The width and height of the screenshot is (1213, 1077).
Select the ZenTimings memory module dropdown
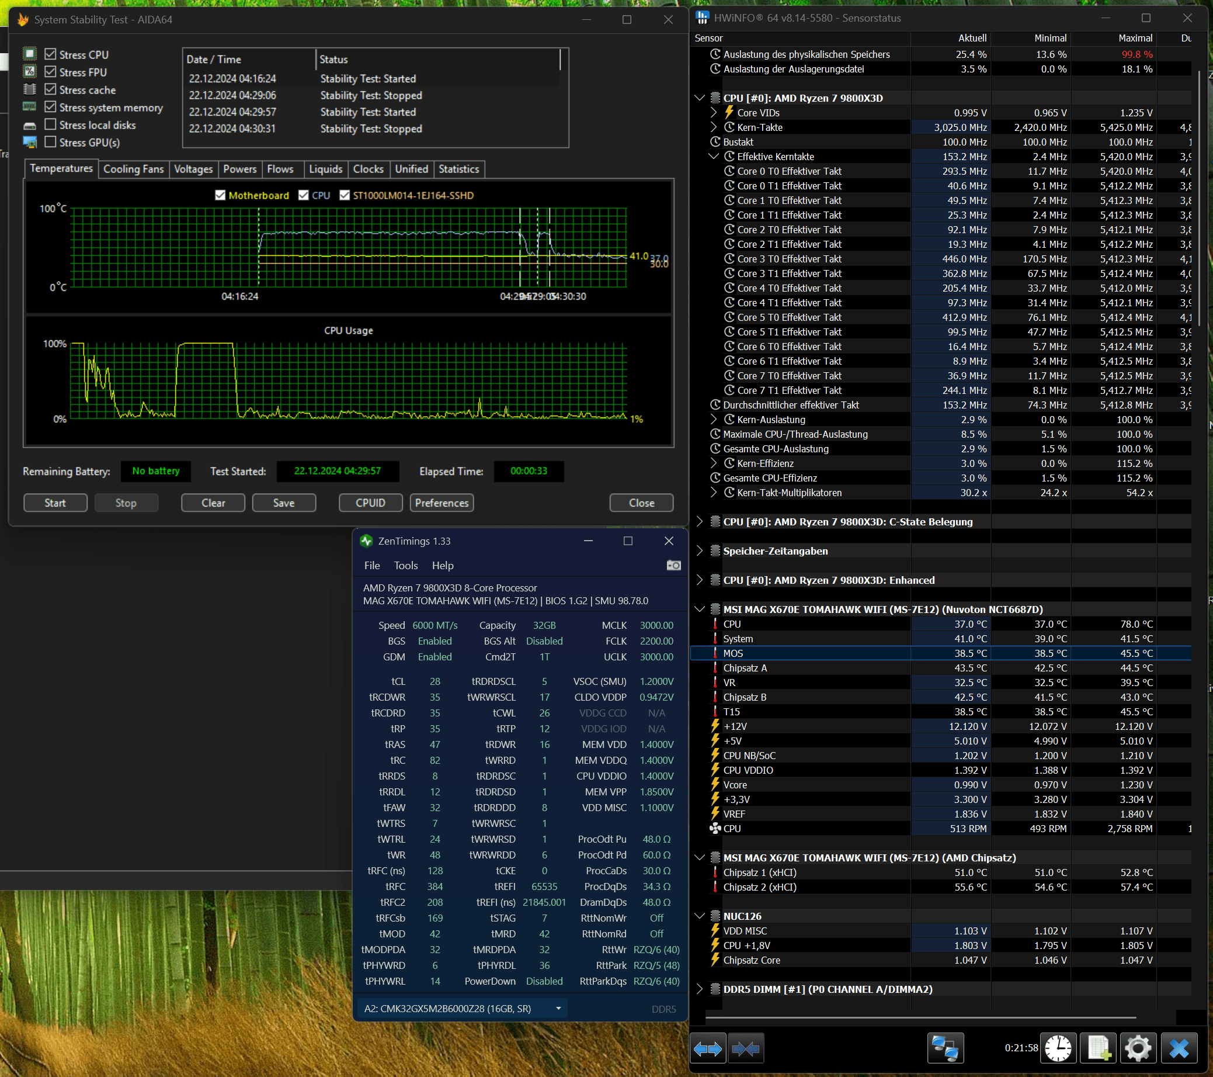462,1009
